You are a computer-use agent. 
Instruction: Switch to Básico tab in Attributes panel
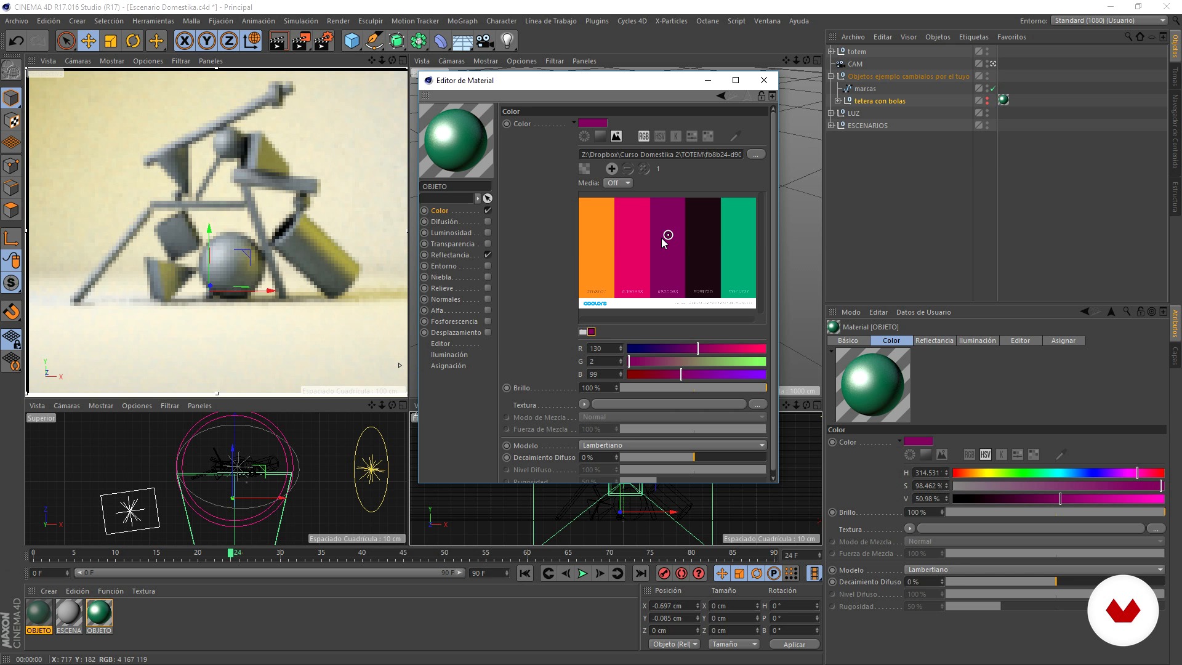[x=848, y=341]
